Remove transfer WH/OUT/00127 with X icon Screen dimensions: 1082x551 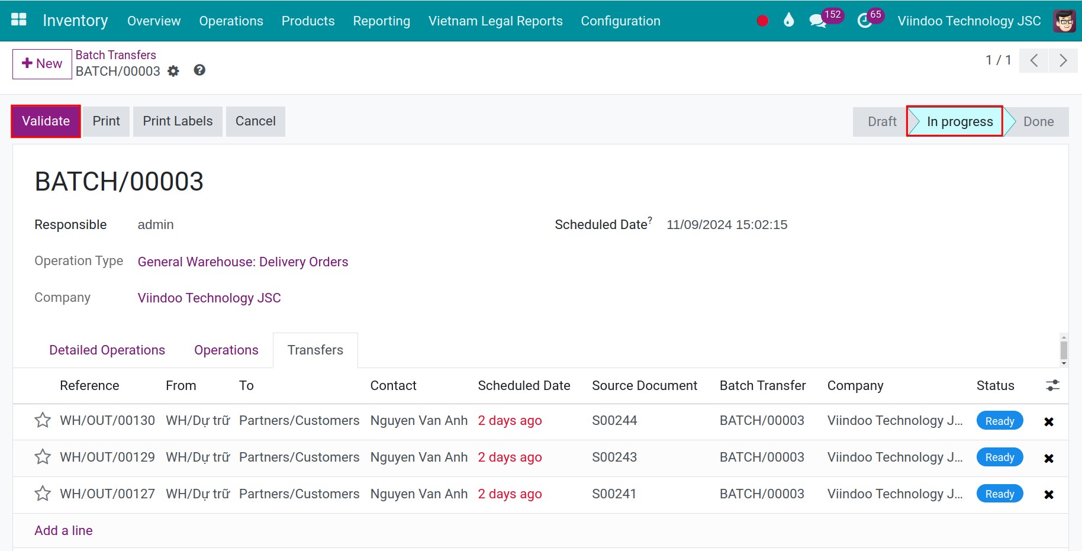(x=1049, y=494)
